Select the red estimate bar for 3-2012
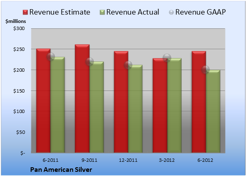 160,106
